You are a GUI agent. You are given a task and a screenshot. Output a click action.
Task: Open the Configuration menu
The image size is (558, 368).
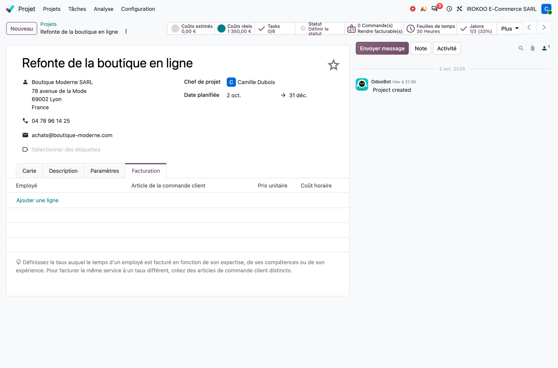pos(138,9)
